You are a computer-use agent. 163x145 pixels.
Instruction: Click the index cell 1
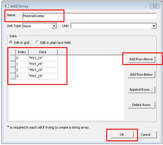tap(22, 64)
